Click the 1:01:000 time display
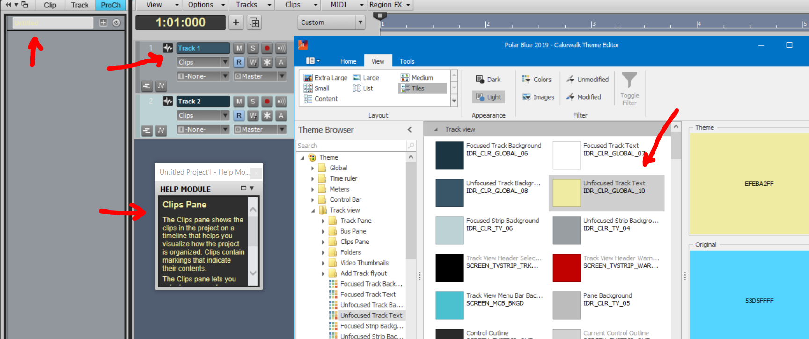This screenshot has width=809, height=339. point(180,22)
